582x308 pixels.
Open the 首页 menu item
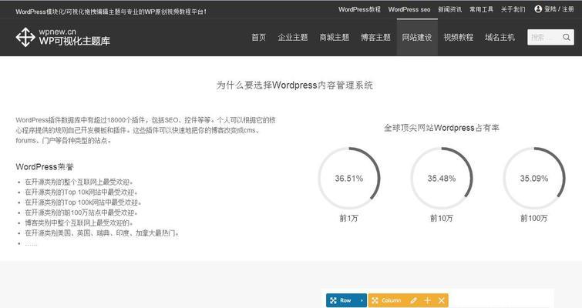(x=258, y=38)
